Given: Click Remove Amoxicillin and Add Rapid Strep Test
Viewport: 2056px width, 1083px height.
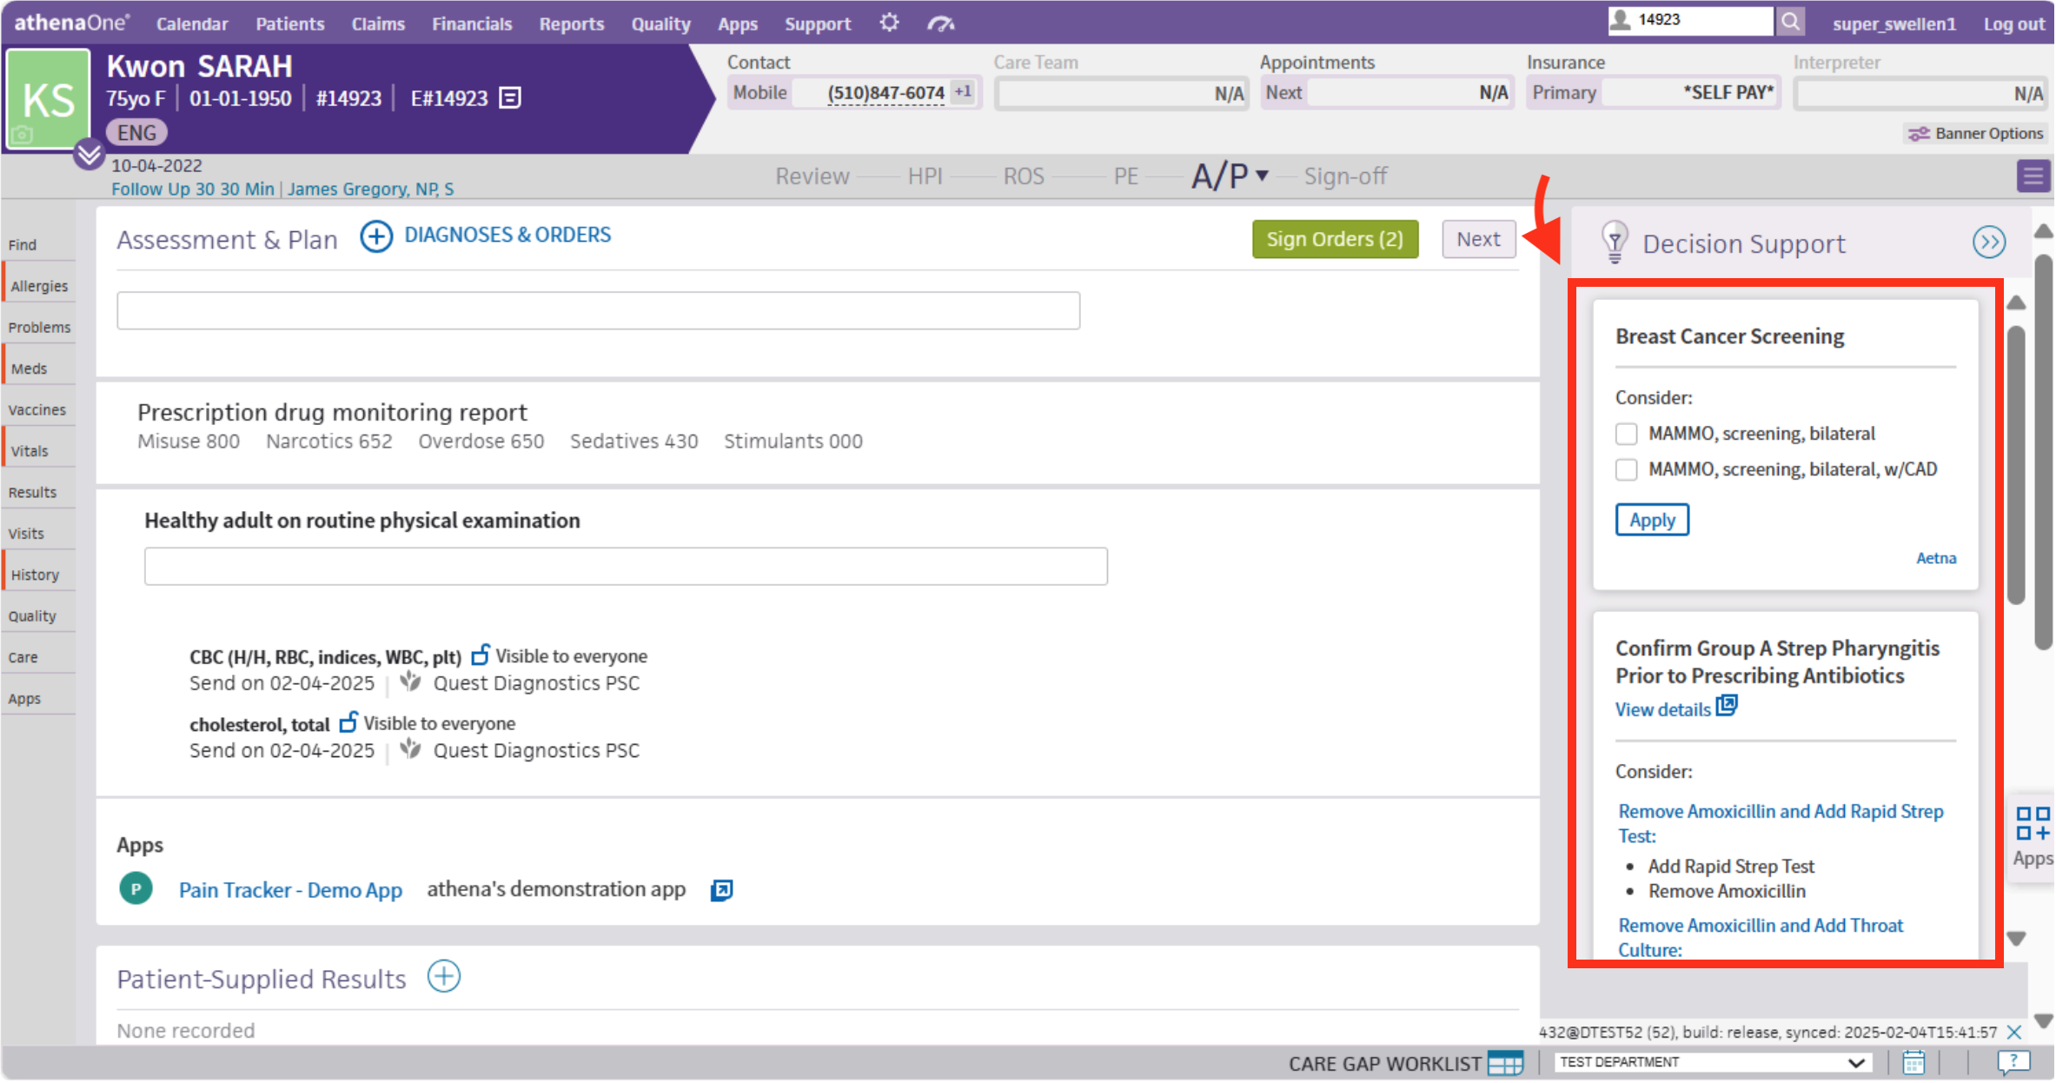Looking at the screenshot, I should pyautogui.click(x=1781, y=823).
